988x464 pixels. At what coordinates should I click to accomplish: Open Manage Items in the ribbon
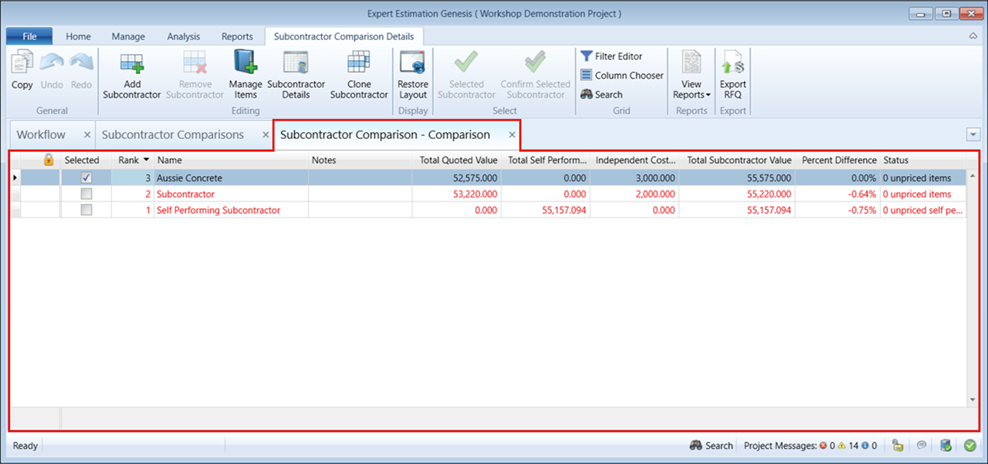click(245, 63)
